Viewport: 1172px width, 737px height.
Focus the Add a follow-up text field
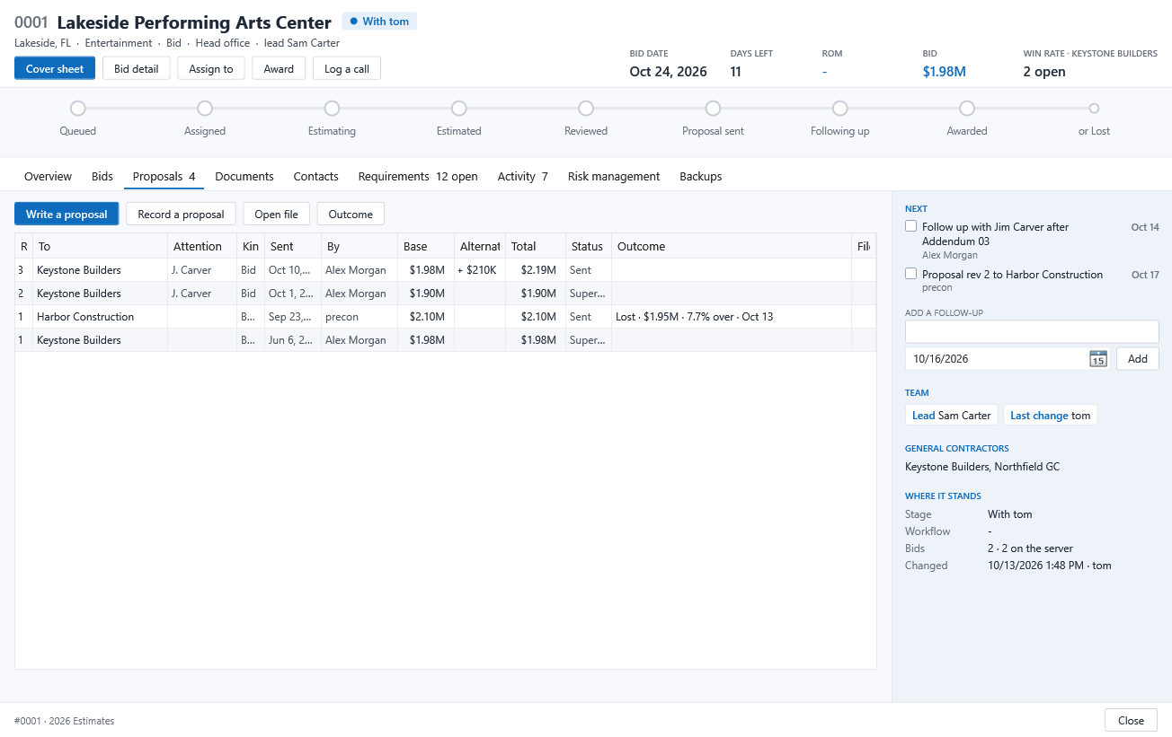point(1032,331)
